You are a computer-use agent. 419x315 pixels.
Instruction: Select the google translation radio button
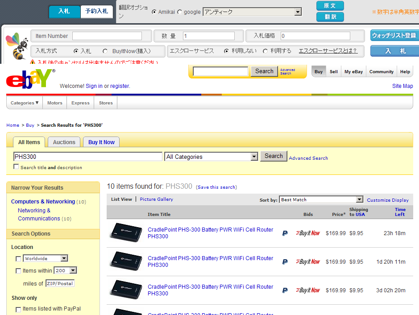179,12
